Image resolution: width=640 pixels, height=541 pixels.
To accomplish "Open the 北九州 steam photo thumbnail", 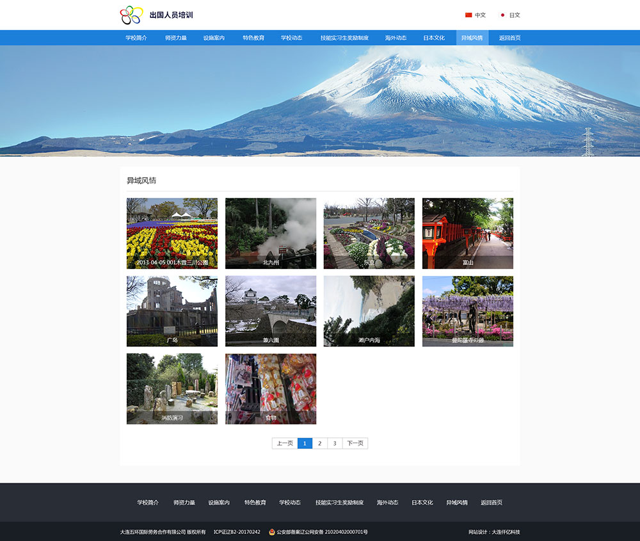I will pyautogui.click(x=271, y=233).
